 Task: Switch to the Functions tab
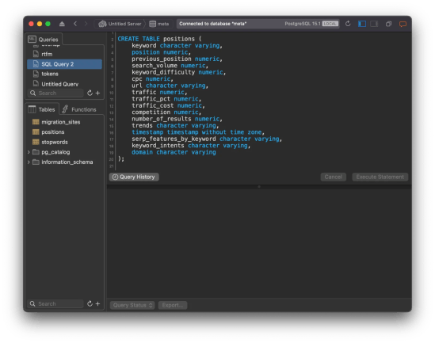click(79, 109)
